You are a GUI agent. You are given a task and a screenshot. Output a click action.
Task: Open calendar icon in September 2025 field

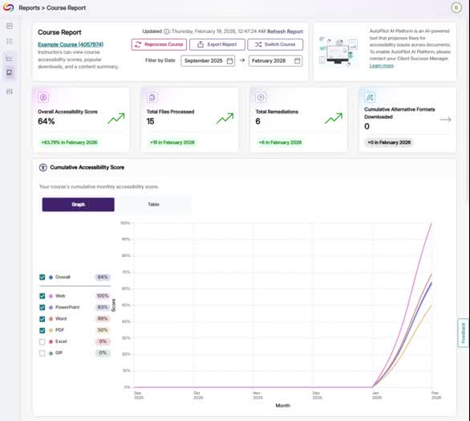(x=230, y=61)
